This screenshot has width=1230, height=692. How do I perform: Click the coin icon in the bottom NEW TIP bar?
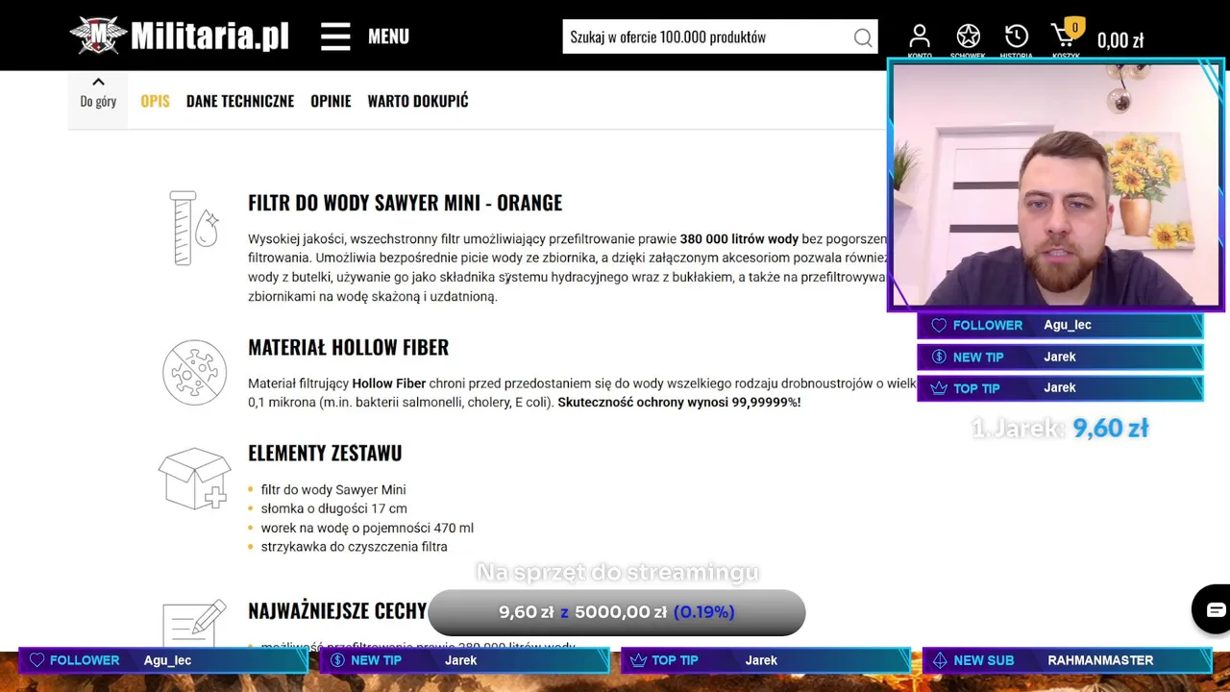point(337,660)
